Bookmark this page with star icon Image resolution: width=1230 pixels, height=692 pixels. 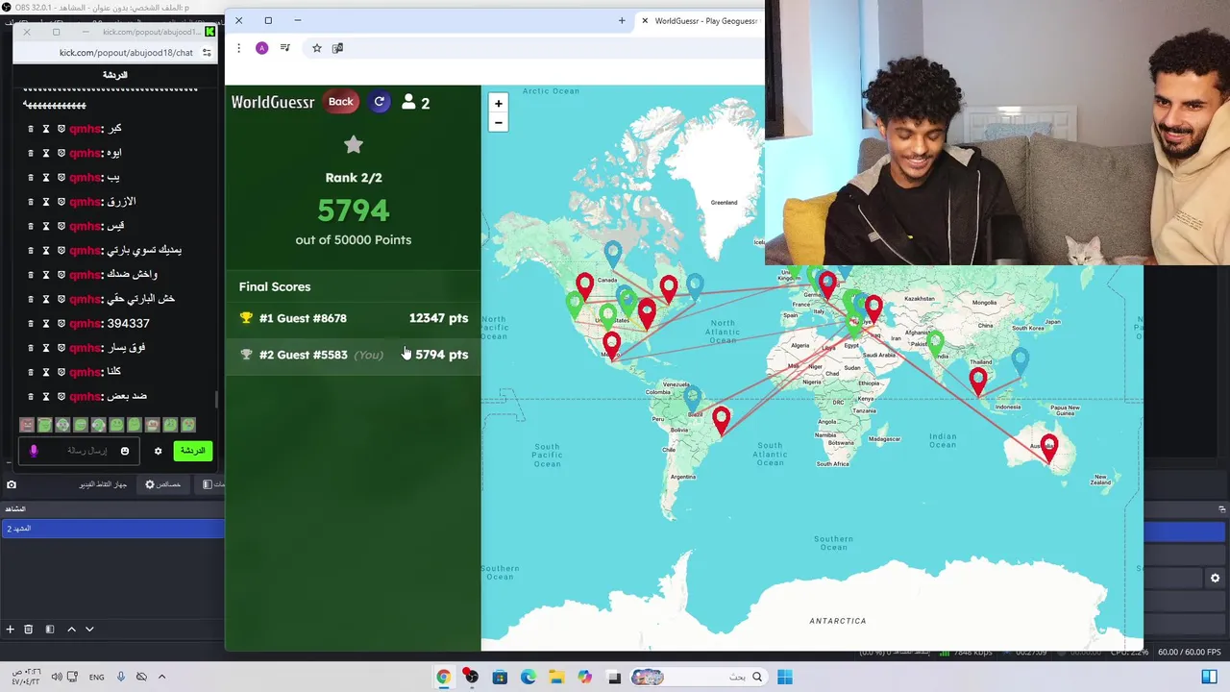[316, 48]
